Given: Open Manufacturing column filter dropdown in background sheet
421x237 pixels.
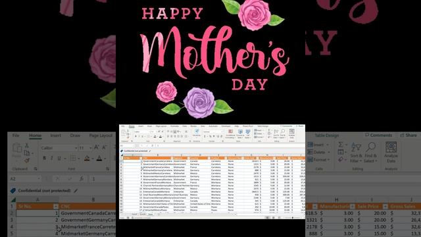Looking at the screenshot, I should (x=353, y=206).
